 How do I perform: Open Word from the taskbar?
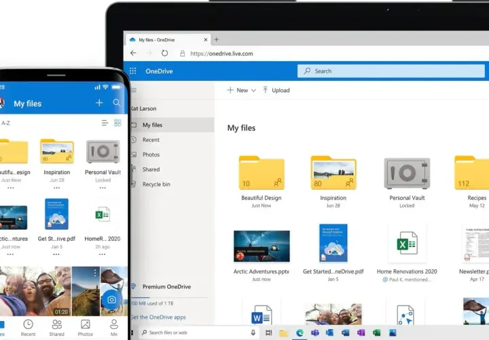click(x=345, y=333)
